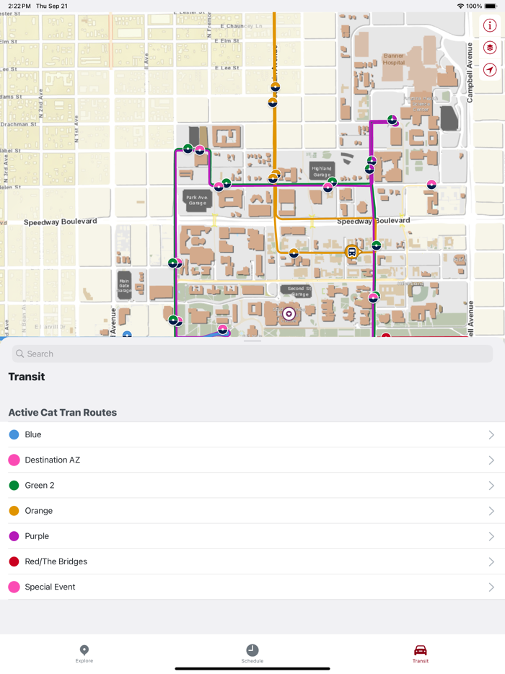Open the Special Event route
The image size is (505, 674).
(x=252, y=587)
